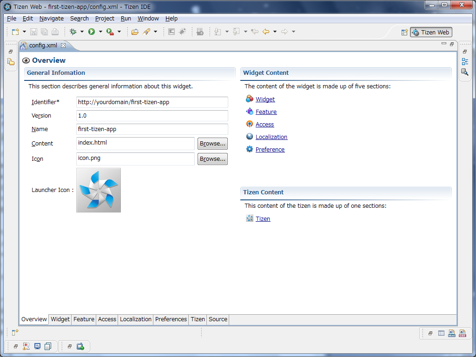Open the File menu
Viewport: 476px width, 357px height.
pyautogui.click(x=12, y=19)
